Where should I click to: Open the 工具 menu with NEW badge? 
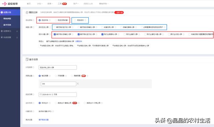tap(62, 4)
